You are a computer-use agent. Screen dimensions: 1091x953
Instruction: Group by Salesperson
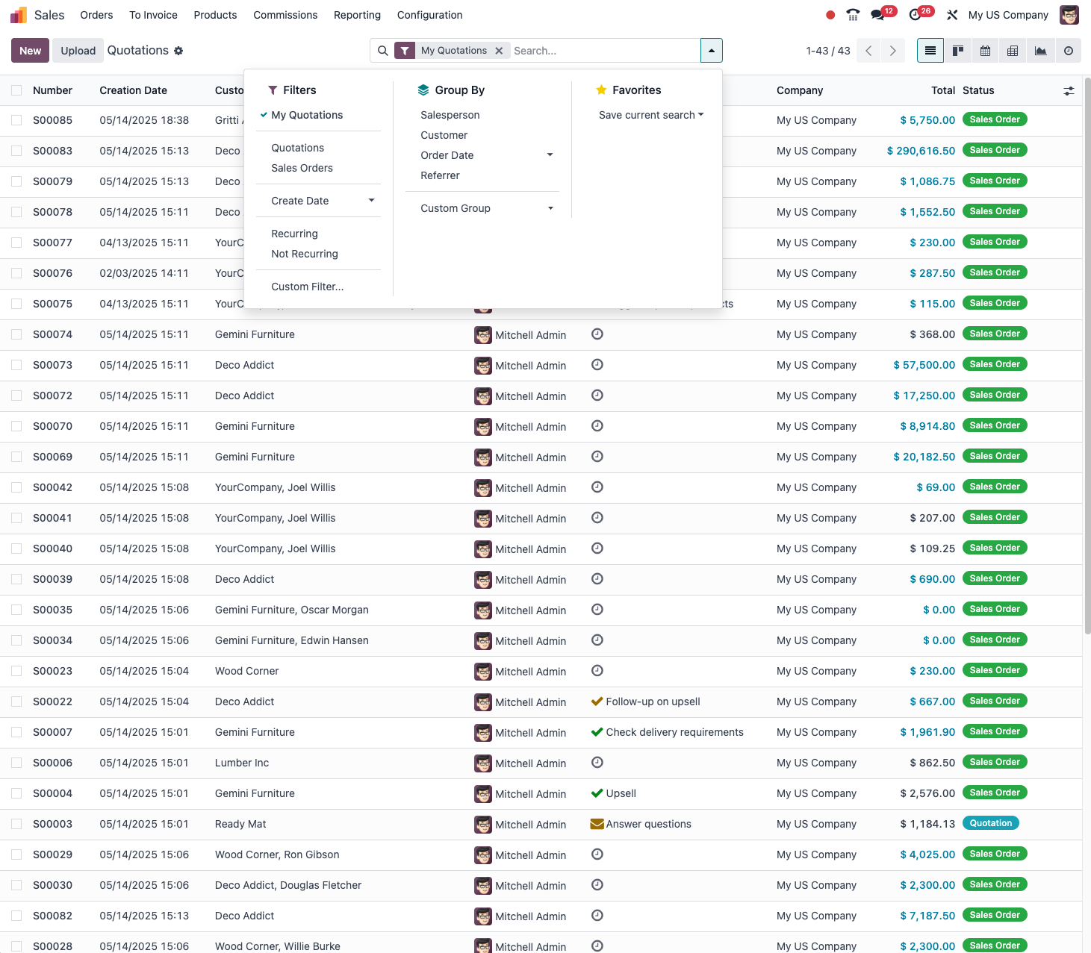click(x=450, y=115)
